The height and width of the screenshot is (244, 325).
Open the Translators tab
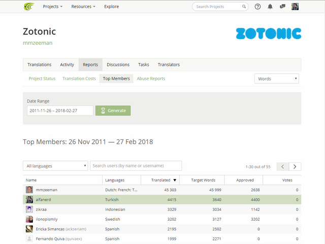169,65
